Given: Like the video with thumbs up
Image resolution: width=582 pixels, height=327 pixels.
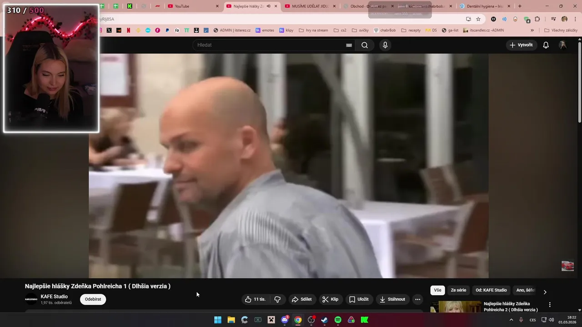Looking at the screenshot, I should pyautogui.click(x=255, y=299).
